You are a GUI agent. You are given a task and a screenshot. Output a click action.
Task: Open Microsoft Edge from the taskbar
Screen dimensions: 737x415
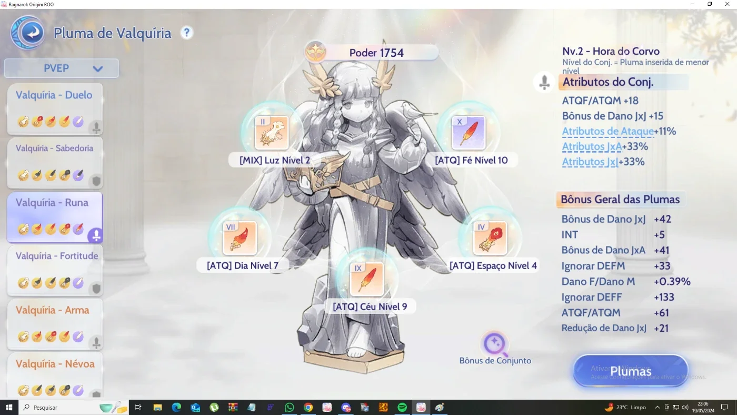176,407
